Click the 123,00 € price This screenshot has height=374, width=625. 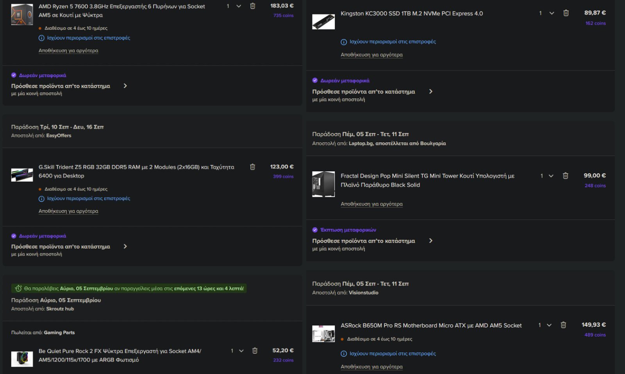(x=282, y=167)
